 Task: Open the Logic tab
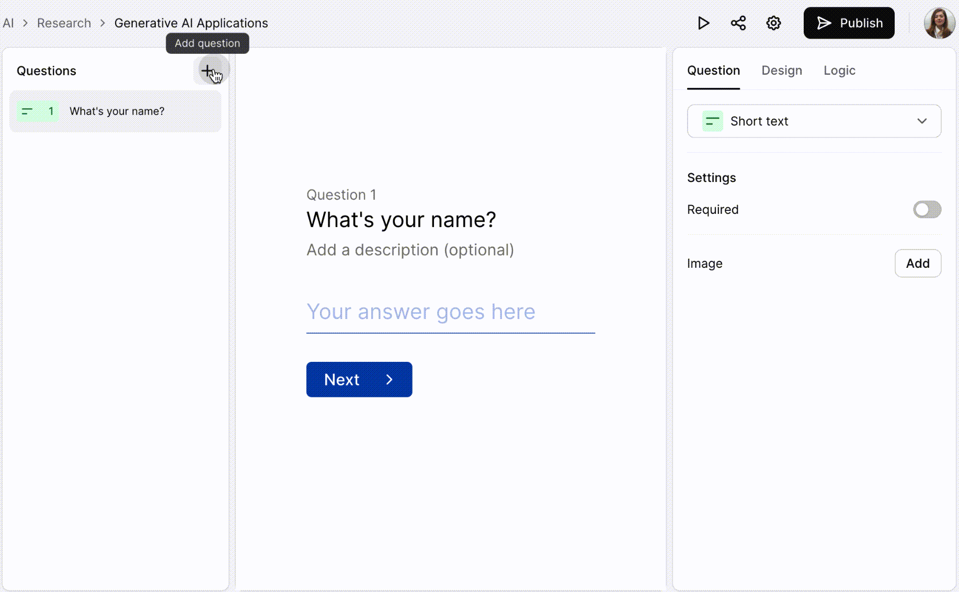[839, 71]
